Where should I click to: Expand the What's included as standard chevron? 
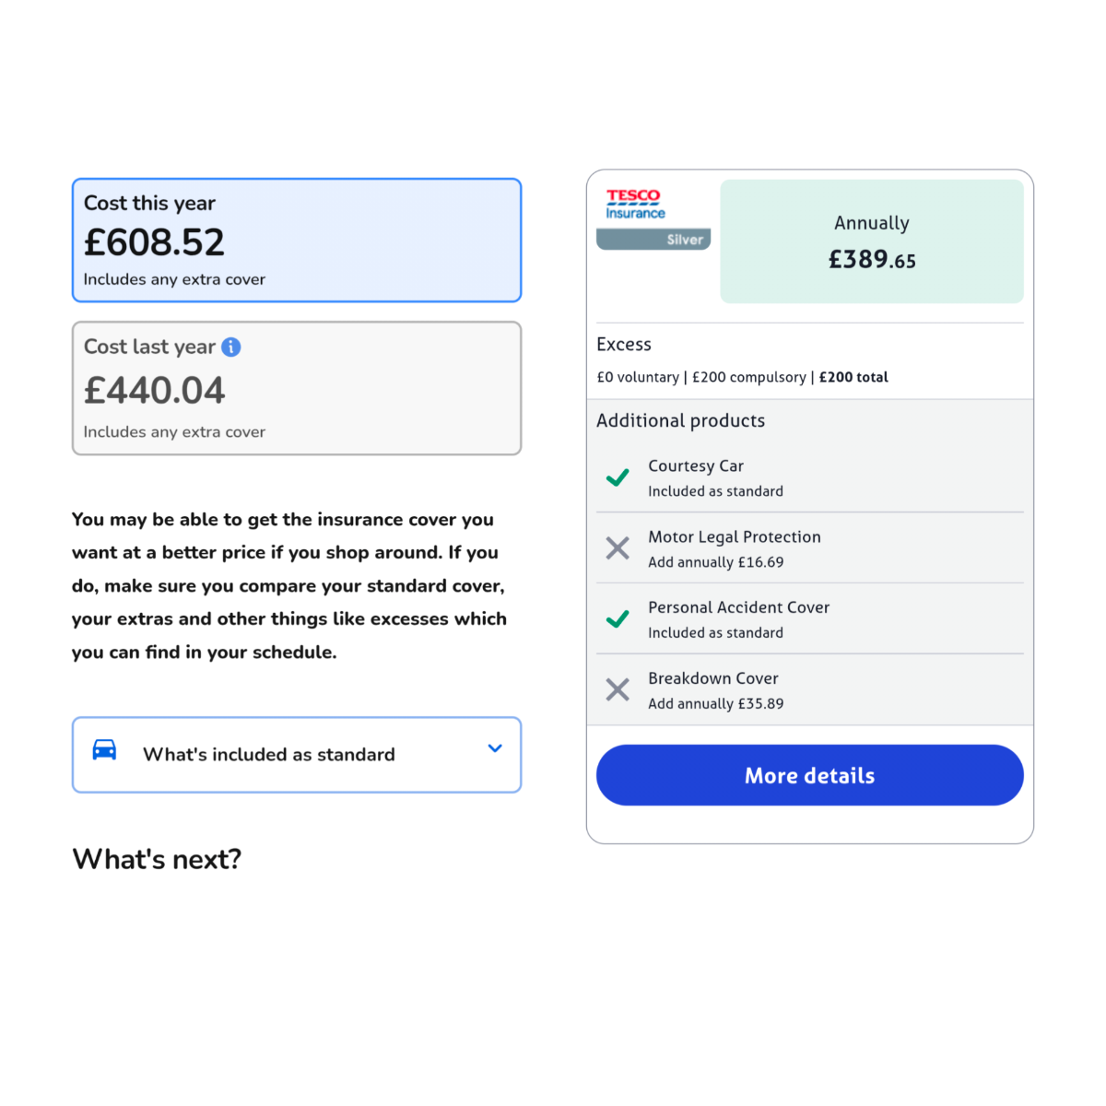(495, 748)
